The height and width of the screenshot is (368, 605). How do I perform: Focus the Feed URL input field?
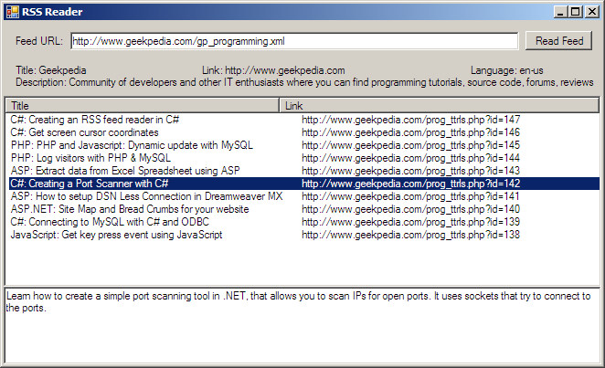tap(294, 41)
